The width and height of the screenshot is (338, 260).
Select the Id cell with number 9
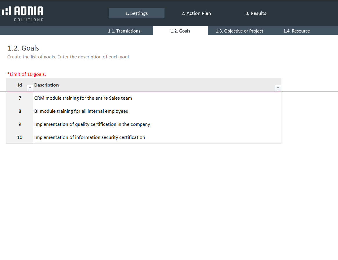pyautogui.click(x=20, y=124)
